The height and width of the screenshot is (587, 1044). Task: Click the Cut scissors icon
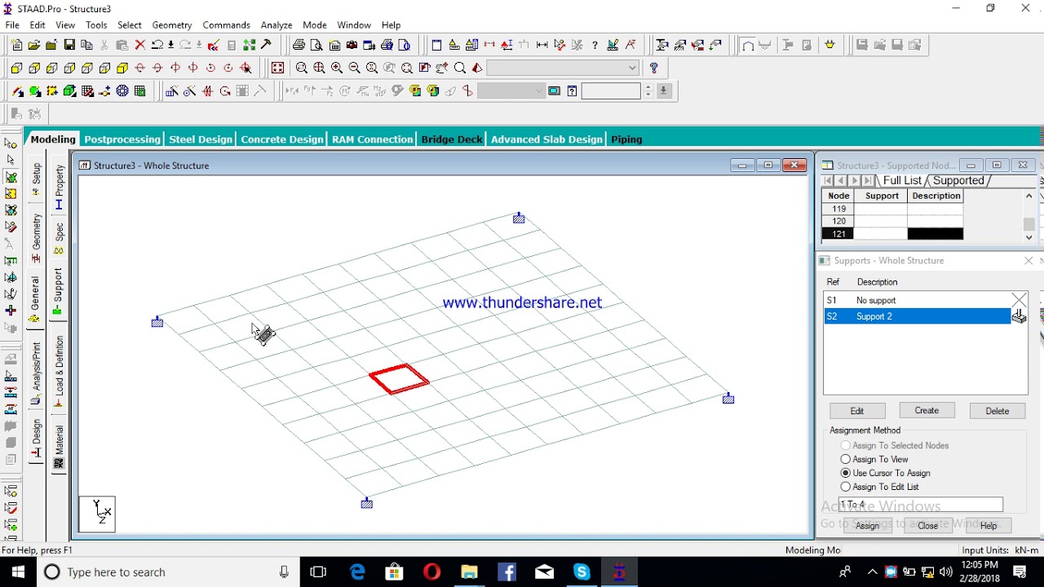click(104, 46)
